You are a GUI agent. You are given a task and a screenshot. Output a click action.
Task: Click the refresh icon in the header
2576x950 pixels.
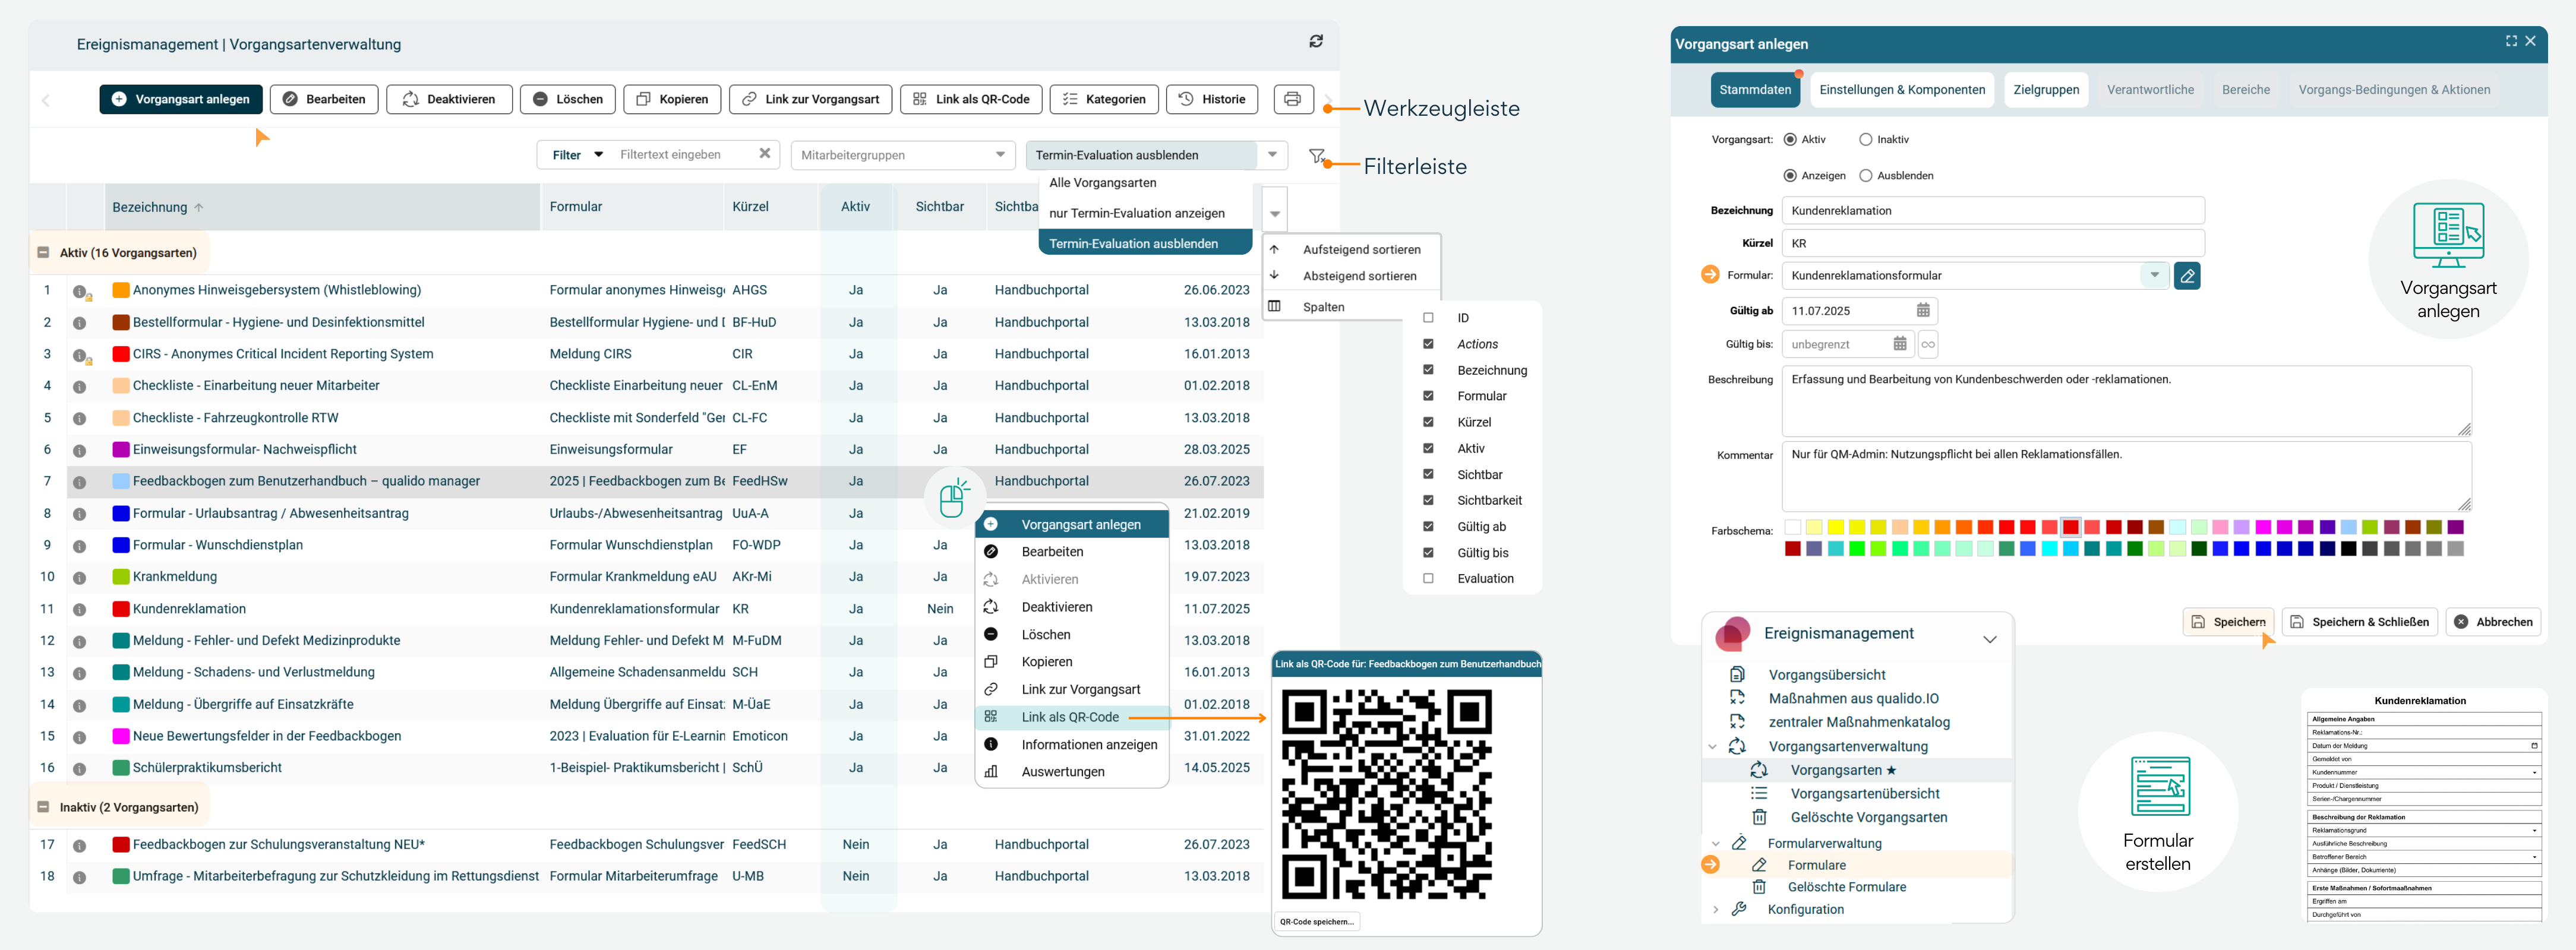1316,41
